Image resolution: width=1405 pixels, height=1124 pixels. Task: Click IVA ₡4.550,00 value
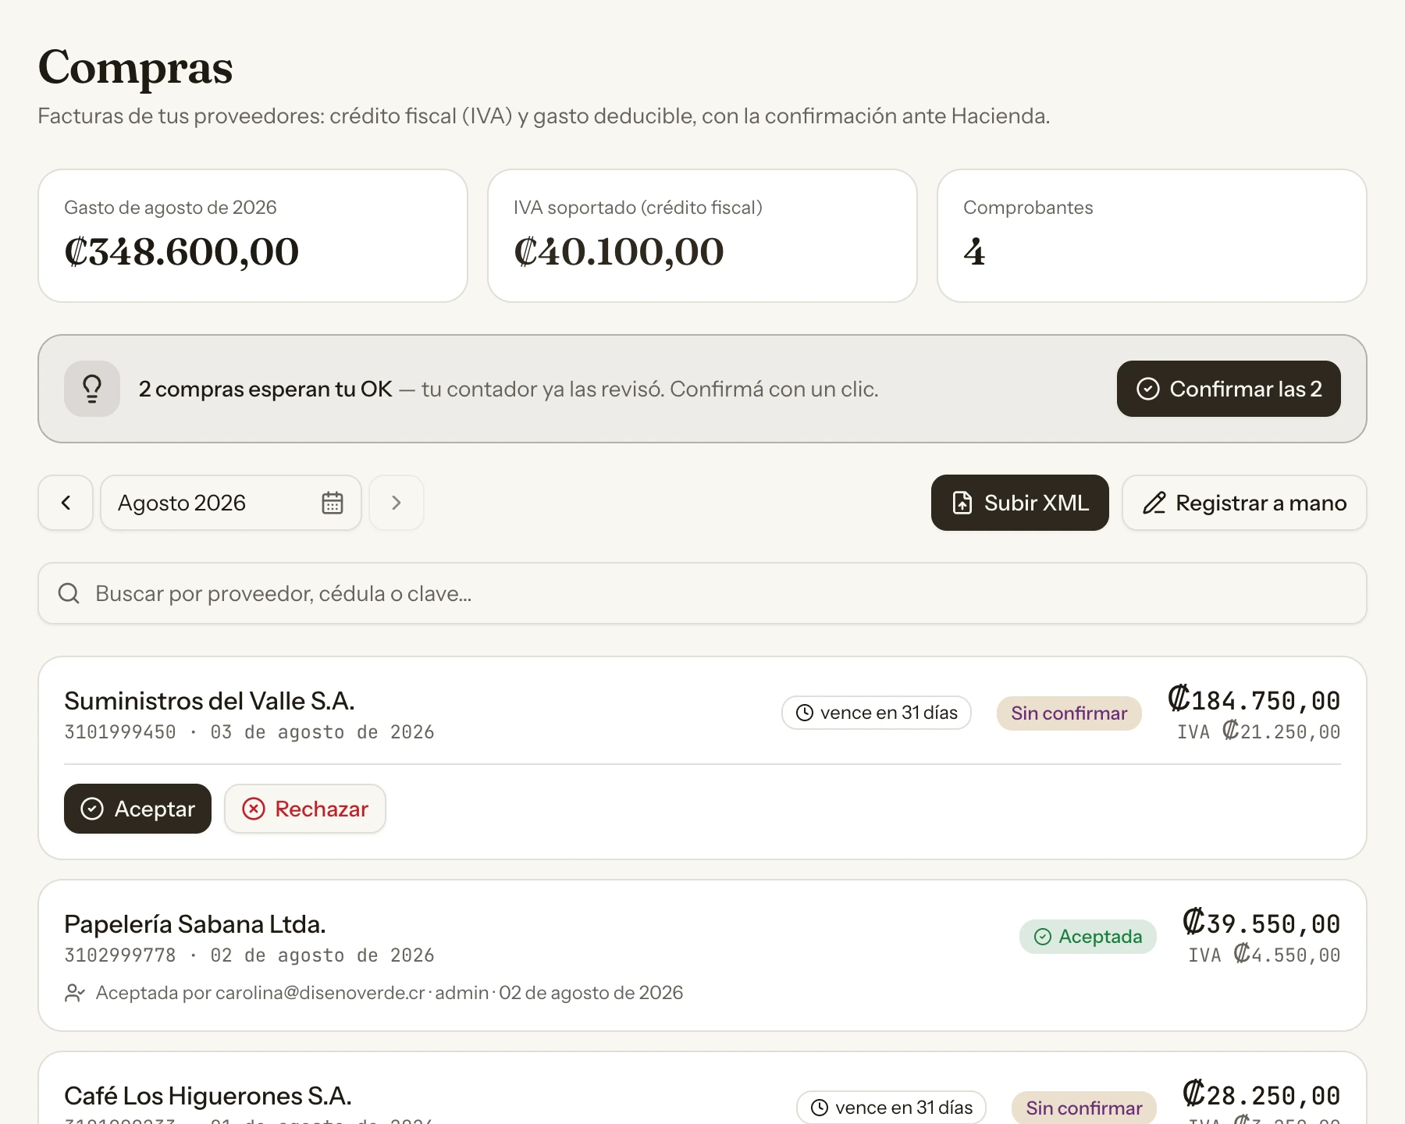coord(1264,955)
